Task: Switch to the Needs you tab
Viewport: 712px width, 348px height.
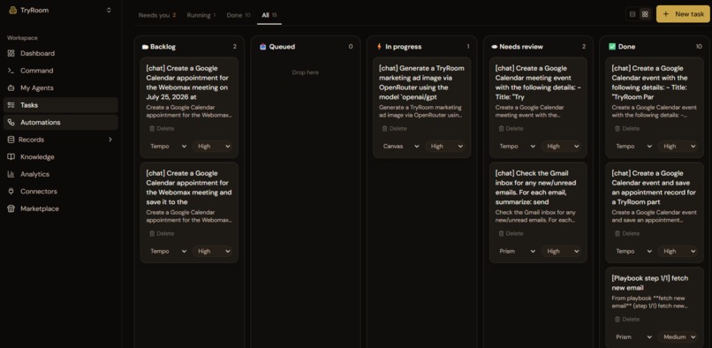Action: click(157, 15)
